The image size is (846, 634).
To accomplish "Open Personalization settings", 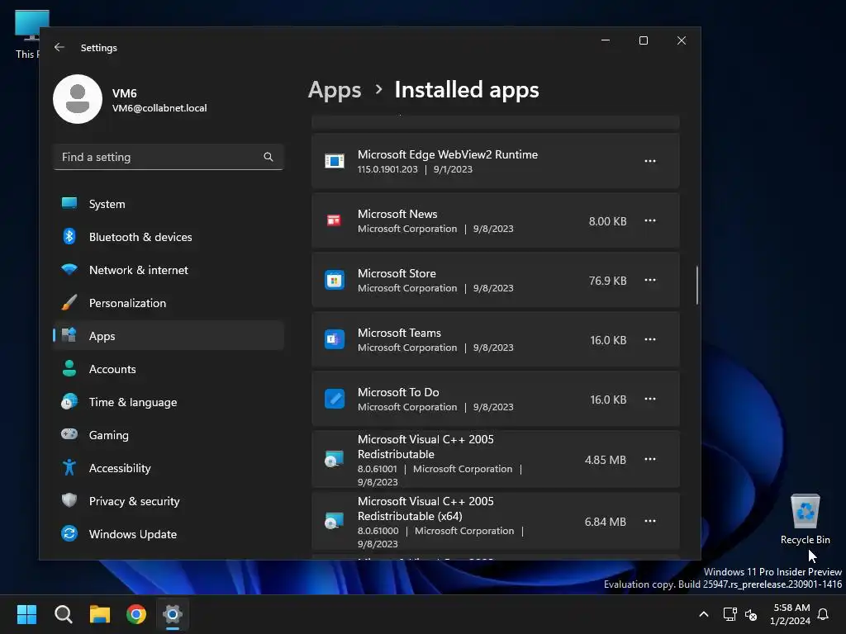I will point(169,303).
